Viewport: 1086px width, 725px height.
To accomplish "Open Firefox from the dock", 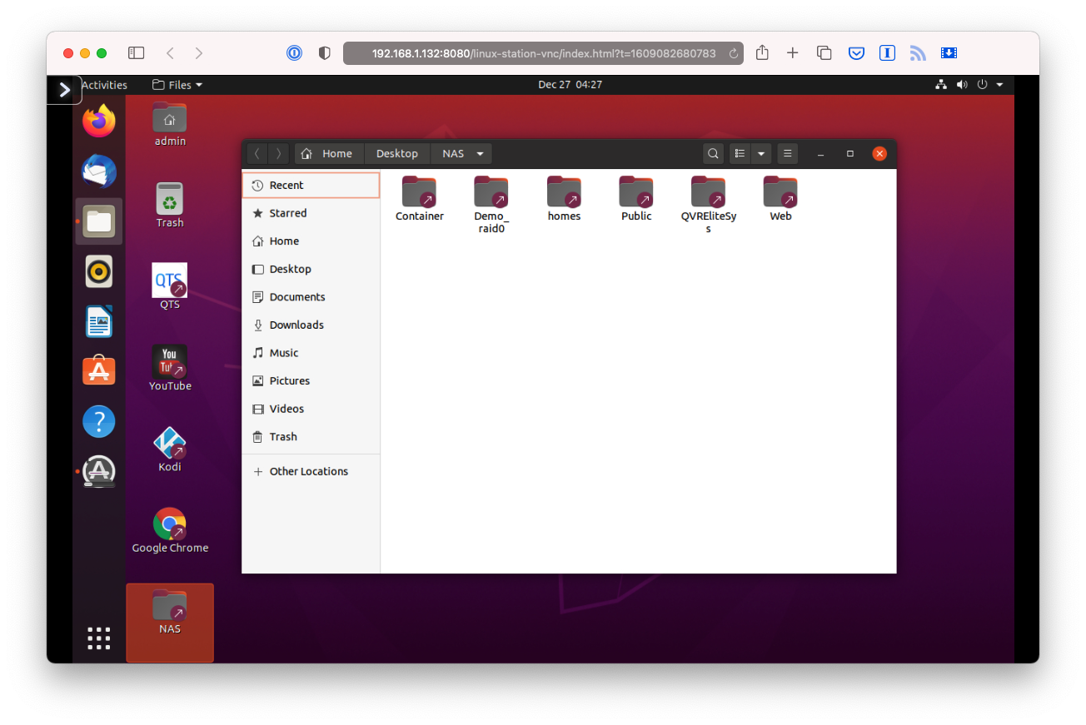I will [x=98, y=121].
